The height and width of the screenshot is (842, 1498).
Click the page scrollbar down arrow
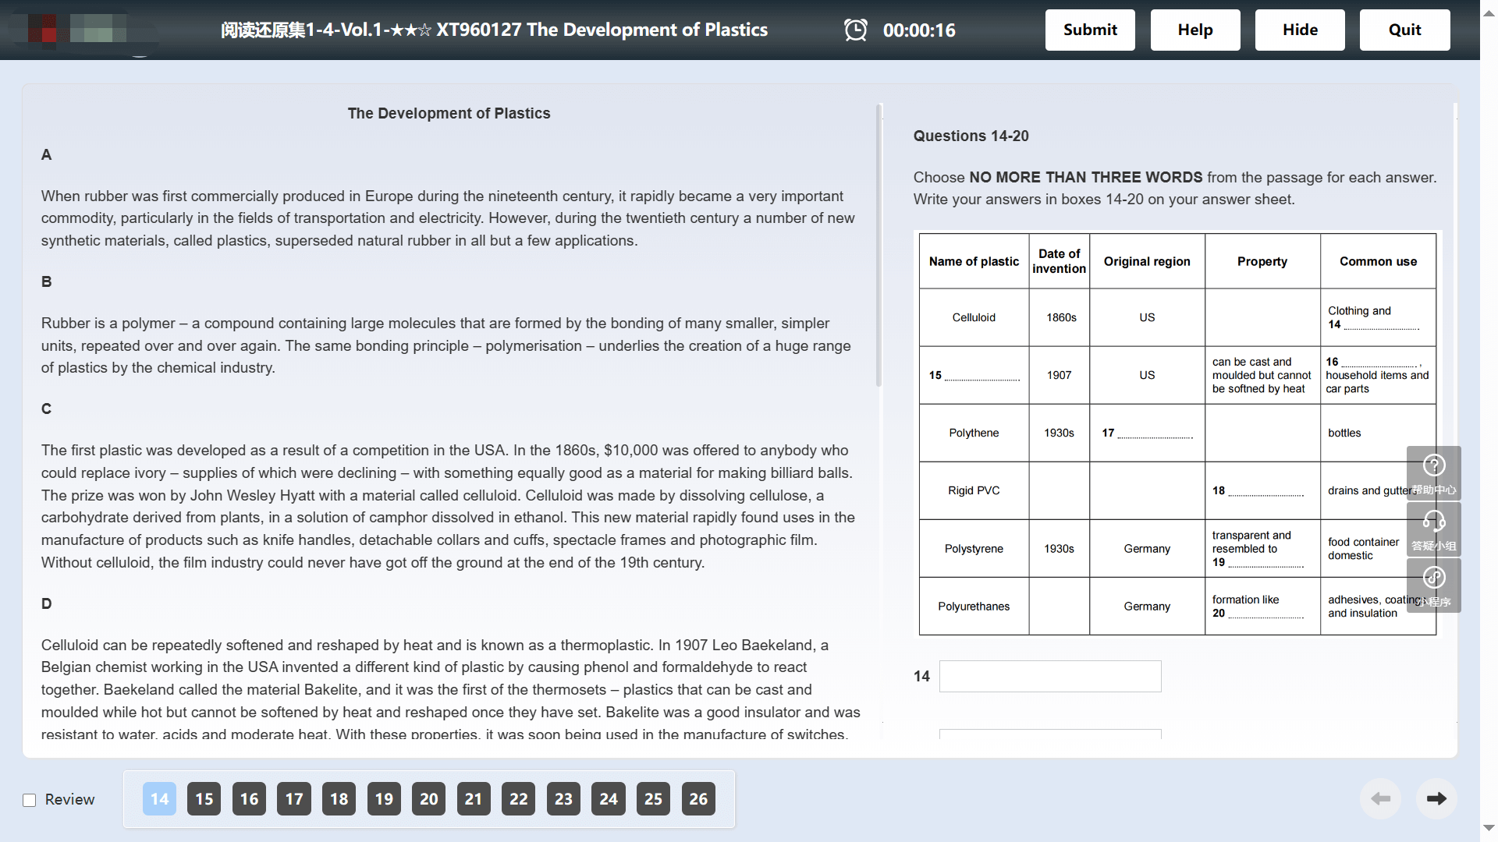click(1489, 828)
